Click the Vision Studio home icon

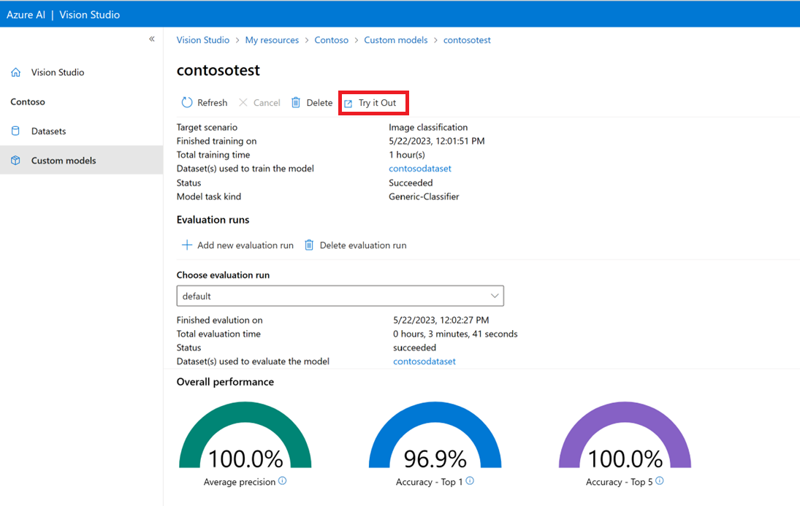click(x=16, y=72)
